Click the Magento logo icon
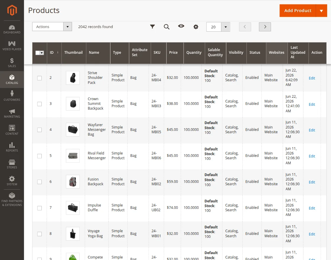The image size is (331, 260). 12,10
